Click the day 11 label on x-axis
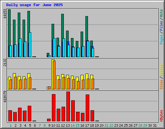This screenshot has height=129, width=165. (58, 125)
